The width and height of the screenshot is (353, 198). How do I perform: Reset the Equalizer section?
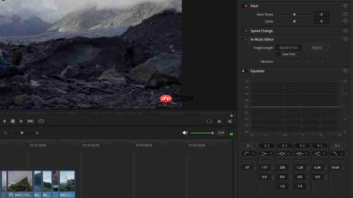click(x=345, y=71)
